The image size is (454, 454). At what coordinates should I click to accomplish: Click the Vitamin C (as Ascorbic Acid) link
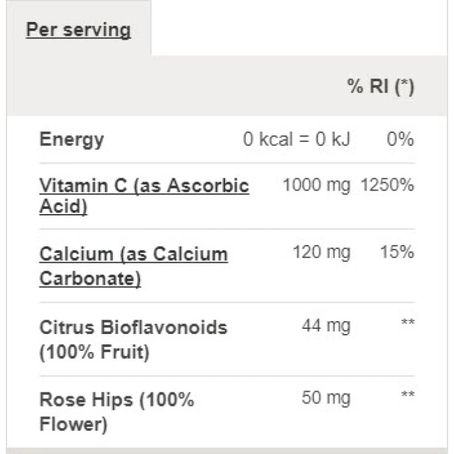click(144, 185)
